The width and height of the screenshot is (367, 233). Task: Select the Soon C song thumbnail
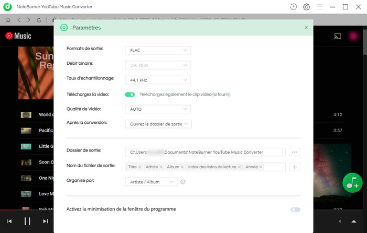pyautogui.click(x=26, y=162)
